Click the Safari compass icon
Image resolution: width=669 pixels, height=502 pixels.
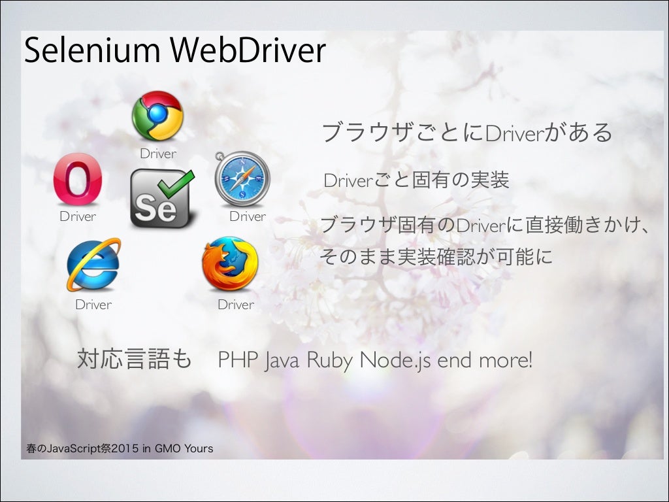[242, 178]
